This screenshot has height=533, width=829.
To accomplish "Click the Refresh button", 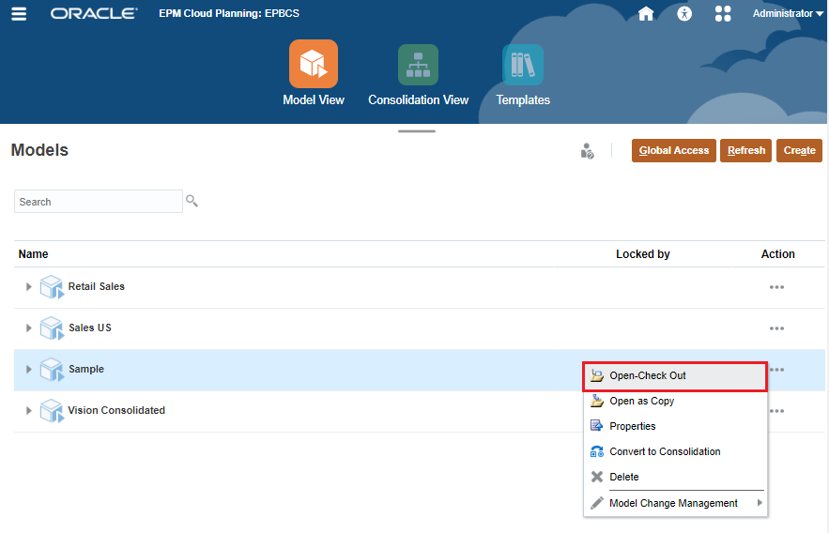I will 746,150.
